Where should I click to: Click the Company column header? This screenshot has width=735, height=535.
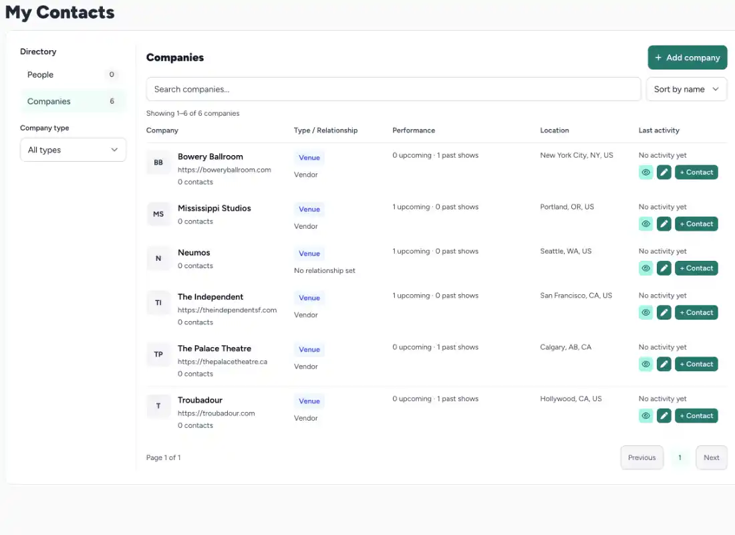tap(162, 130)
